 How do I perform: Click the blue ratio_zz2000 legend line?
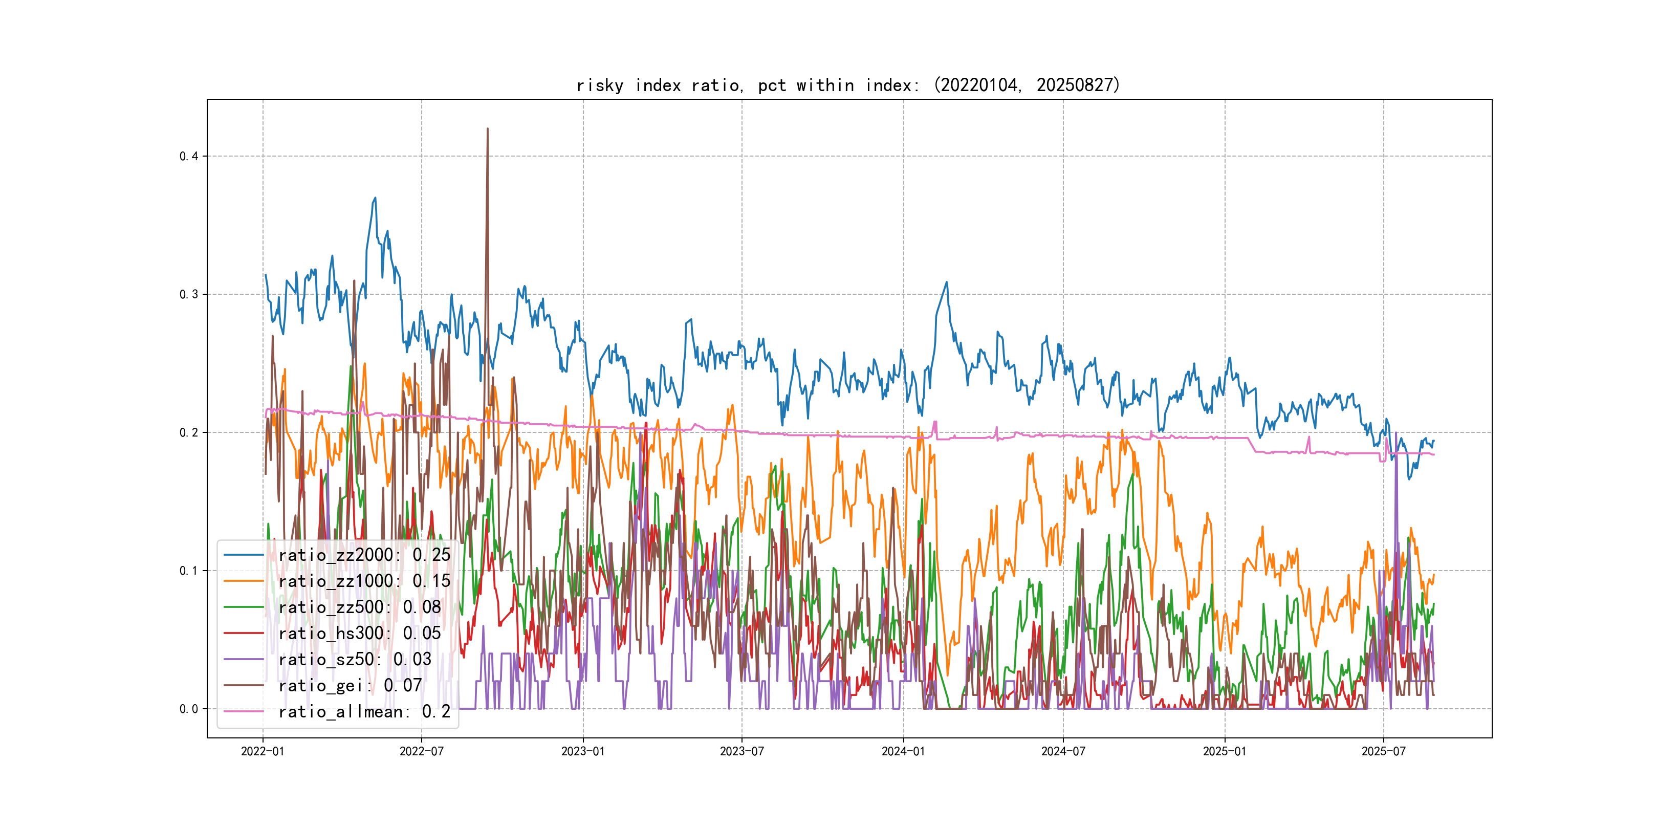(243, 555)
